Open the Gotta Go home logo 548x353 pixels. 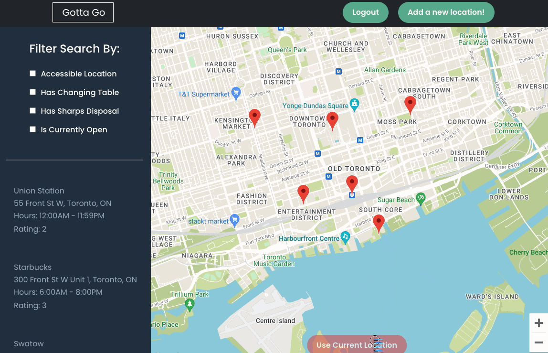click(83, 12)
